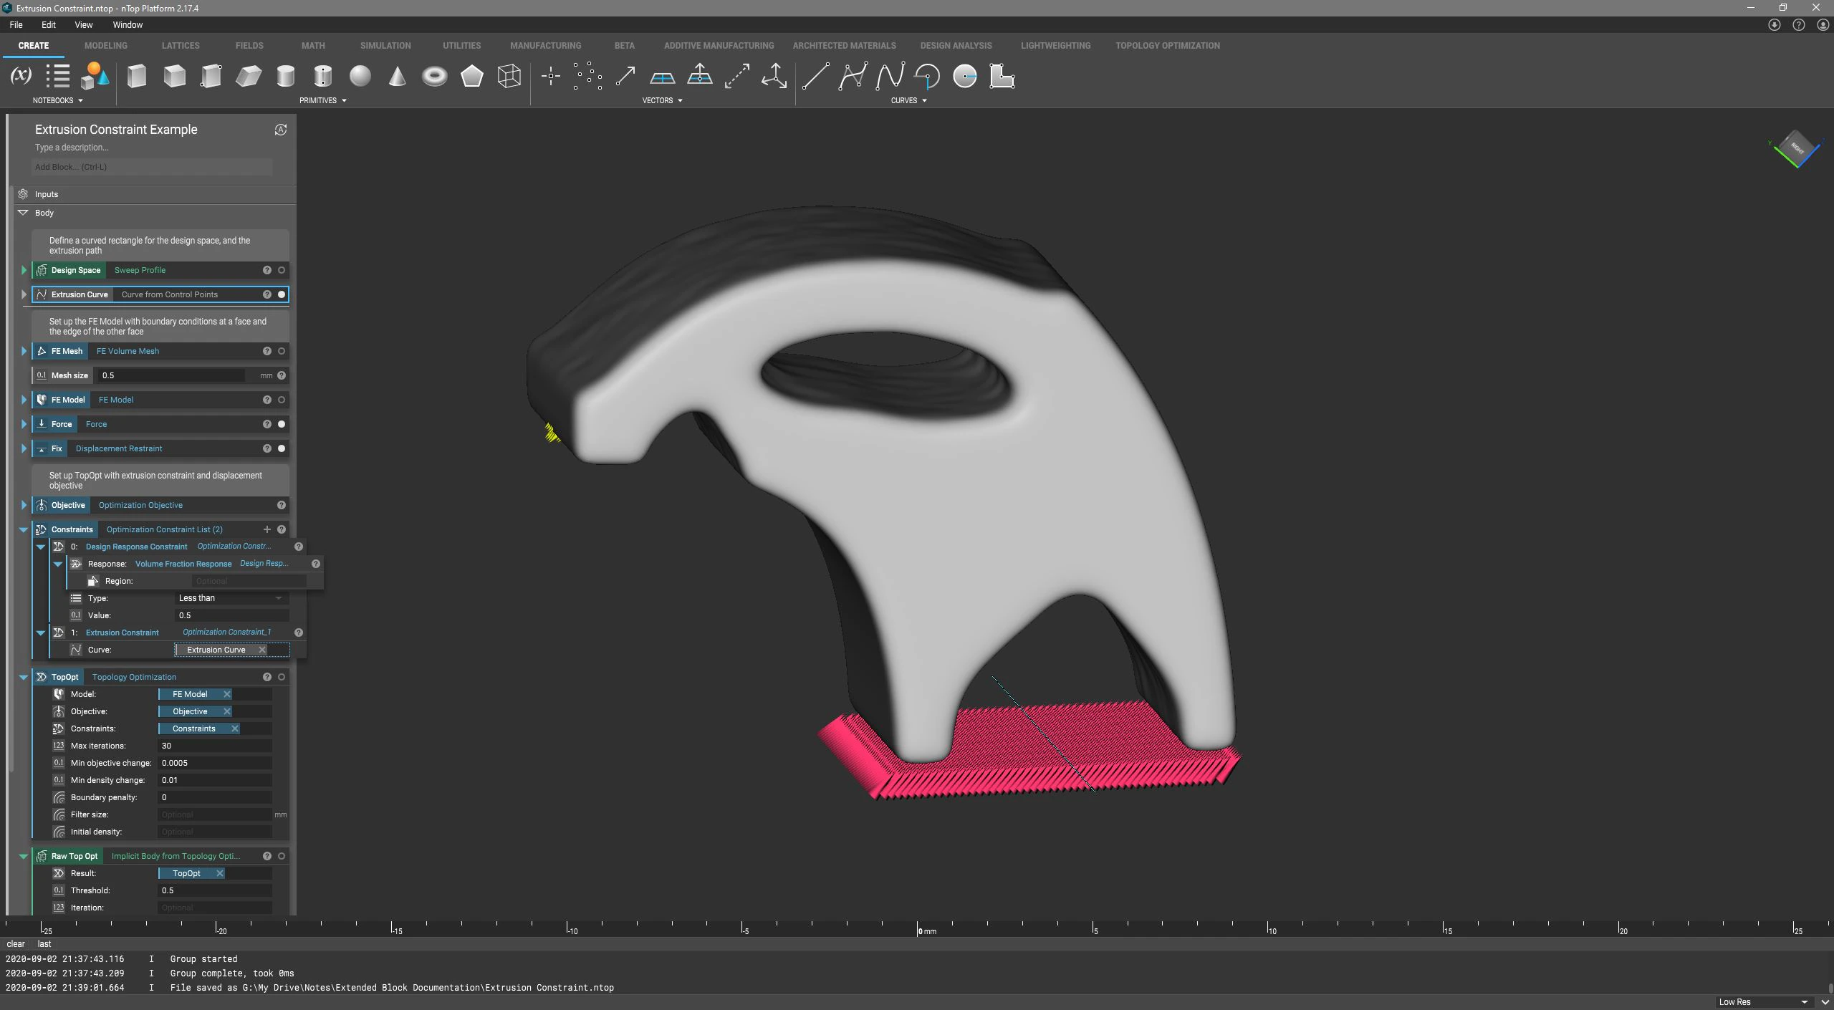Open the Less than Type dropdown

click(x=231, y=597)
